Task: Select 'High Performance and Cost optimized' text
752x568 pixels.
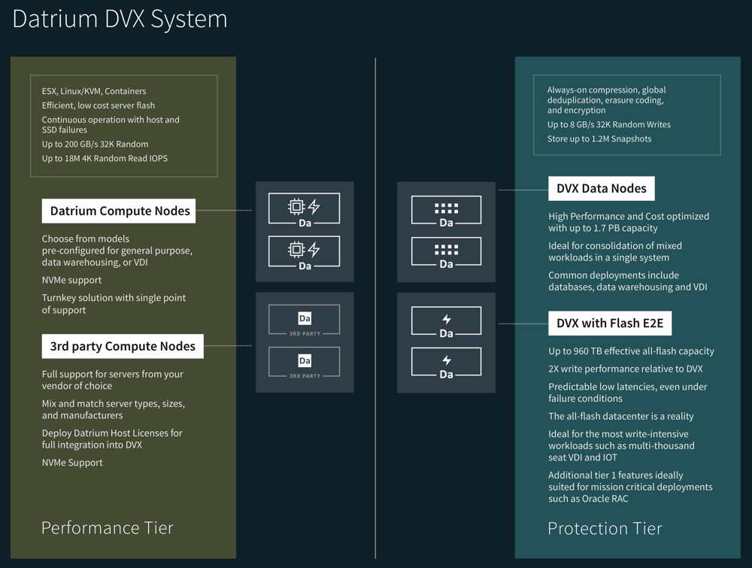Action: (x=629, y=222)
